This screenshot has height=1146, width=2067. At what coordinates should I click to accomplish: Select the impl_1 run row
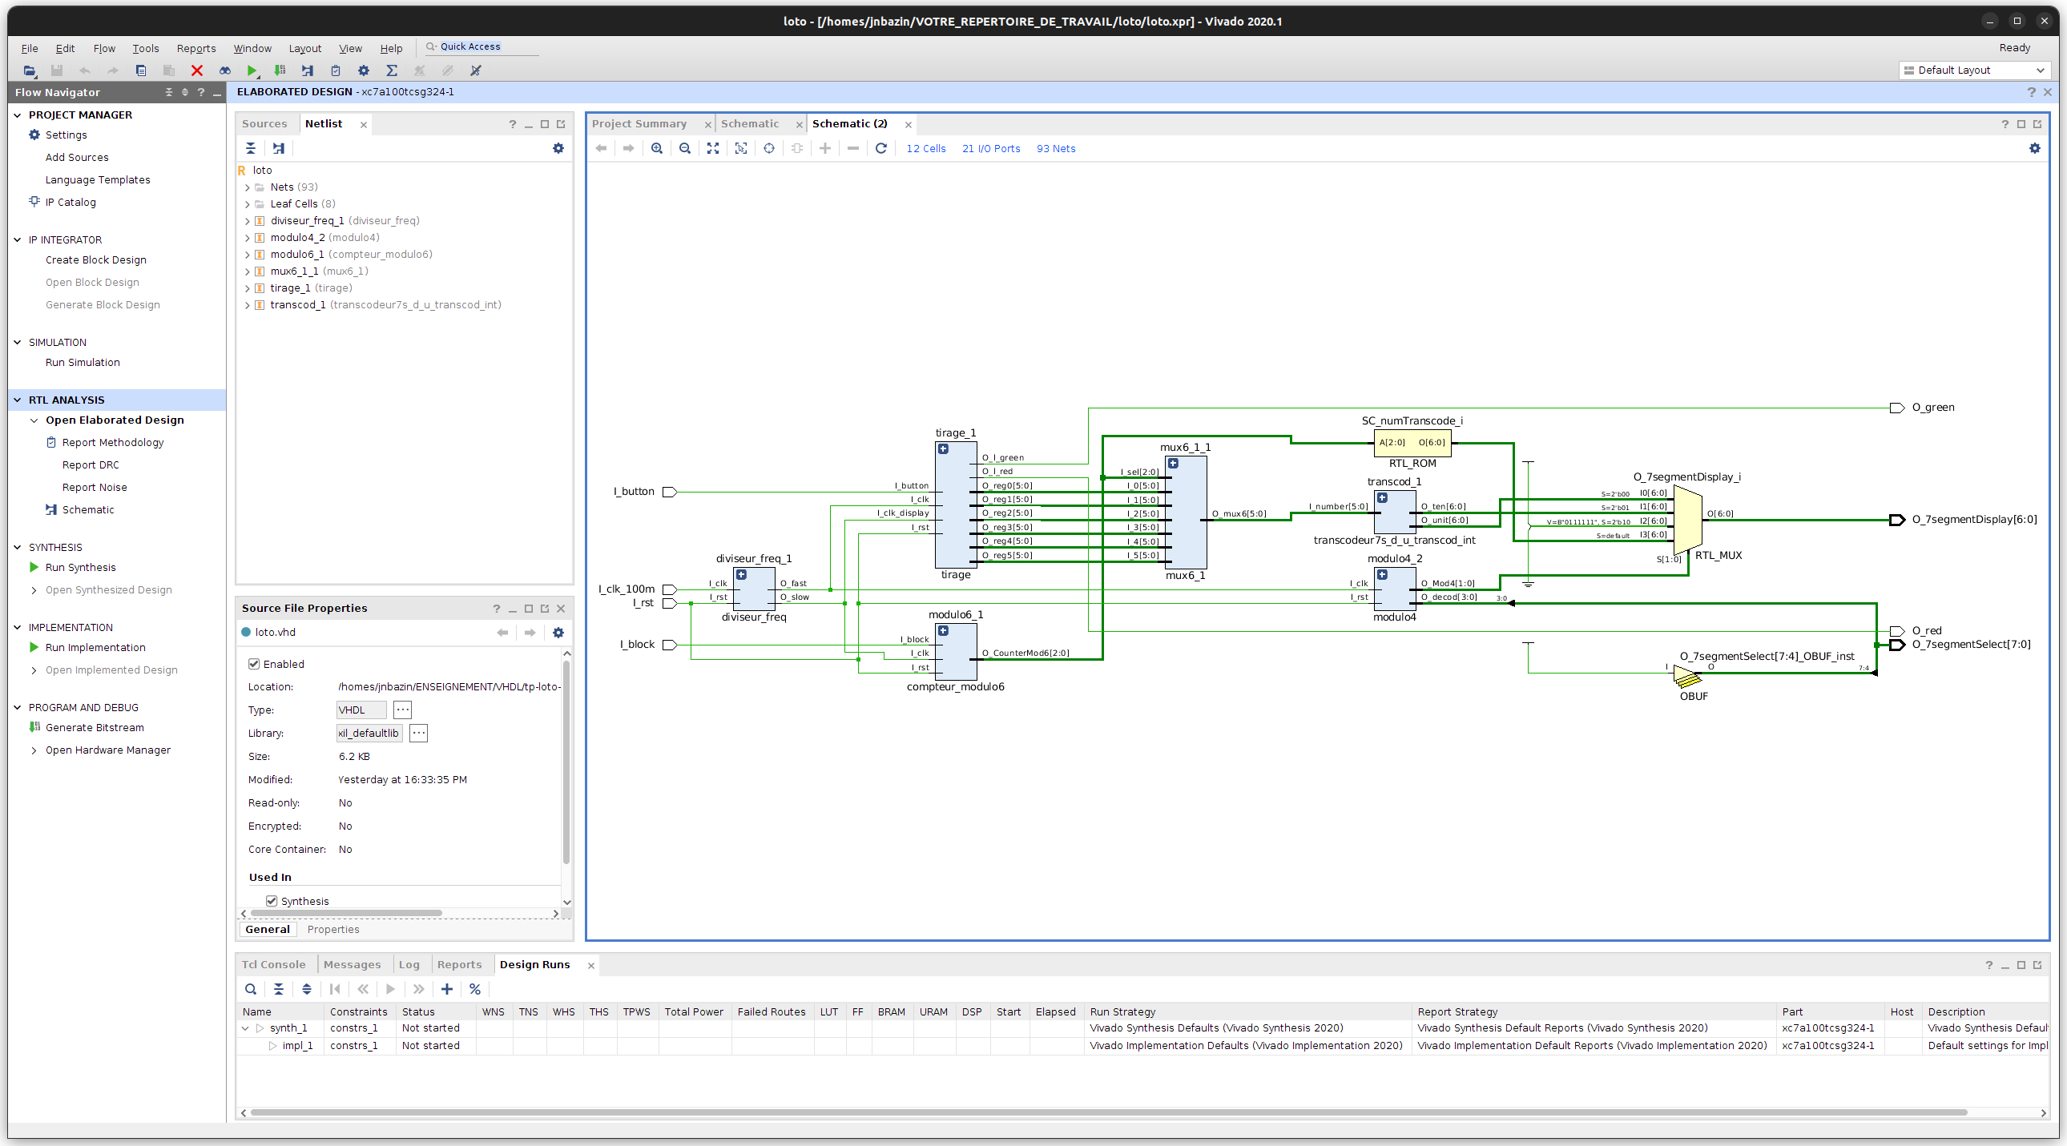pos(1142,1046)
